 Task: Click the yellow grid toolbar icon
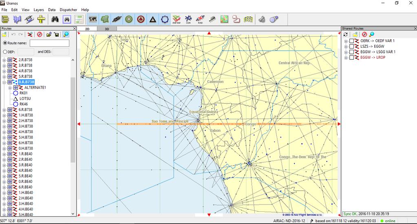248,19
